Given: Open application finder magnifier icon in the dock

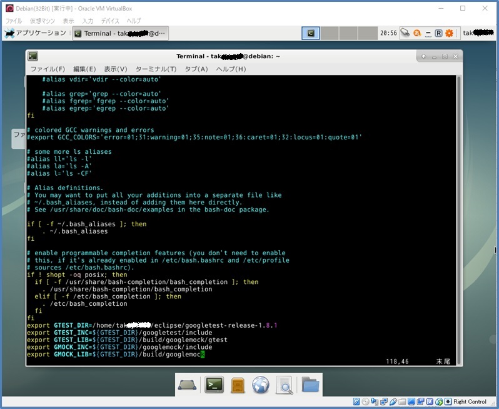Looking at the screenshot, I should [x=284, y=385].
